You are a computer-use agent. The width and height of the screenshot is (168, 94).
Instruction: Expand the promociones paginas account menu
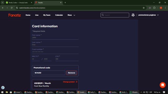[x=148, y=15]
